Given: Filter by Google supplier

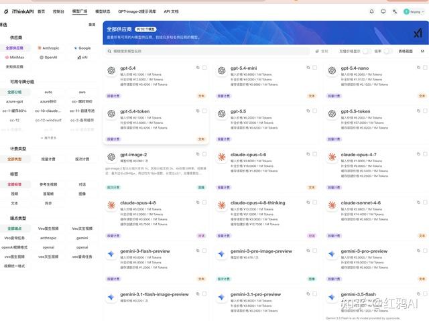Looking at the screenshot, I should click(82, 48).
